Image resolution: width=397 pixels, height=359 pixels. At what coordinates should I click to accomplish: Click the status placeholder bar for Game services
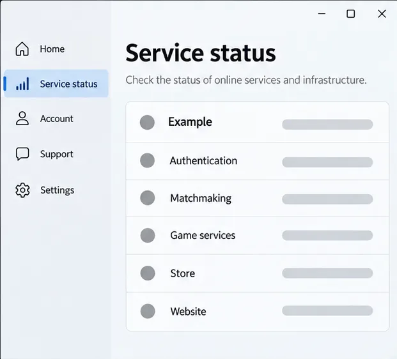(327, 235)
